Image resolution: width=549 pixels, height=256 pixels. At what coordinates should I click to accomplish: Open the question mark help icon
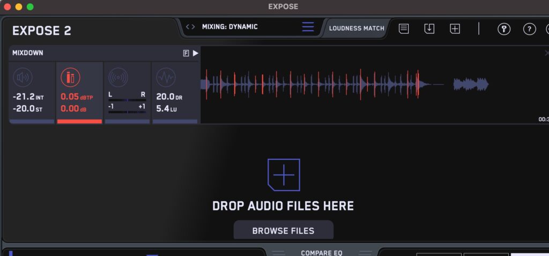(x=529, y=29)
